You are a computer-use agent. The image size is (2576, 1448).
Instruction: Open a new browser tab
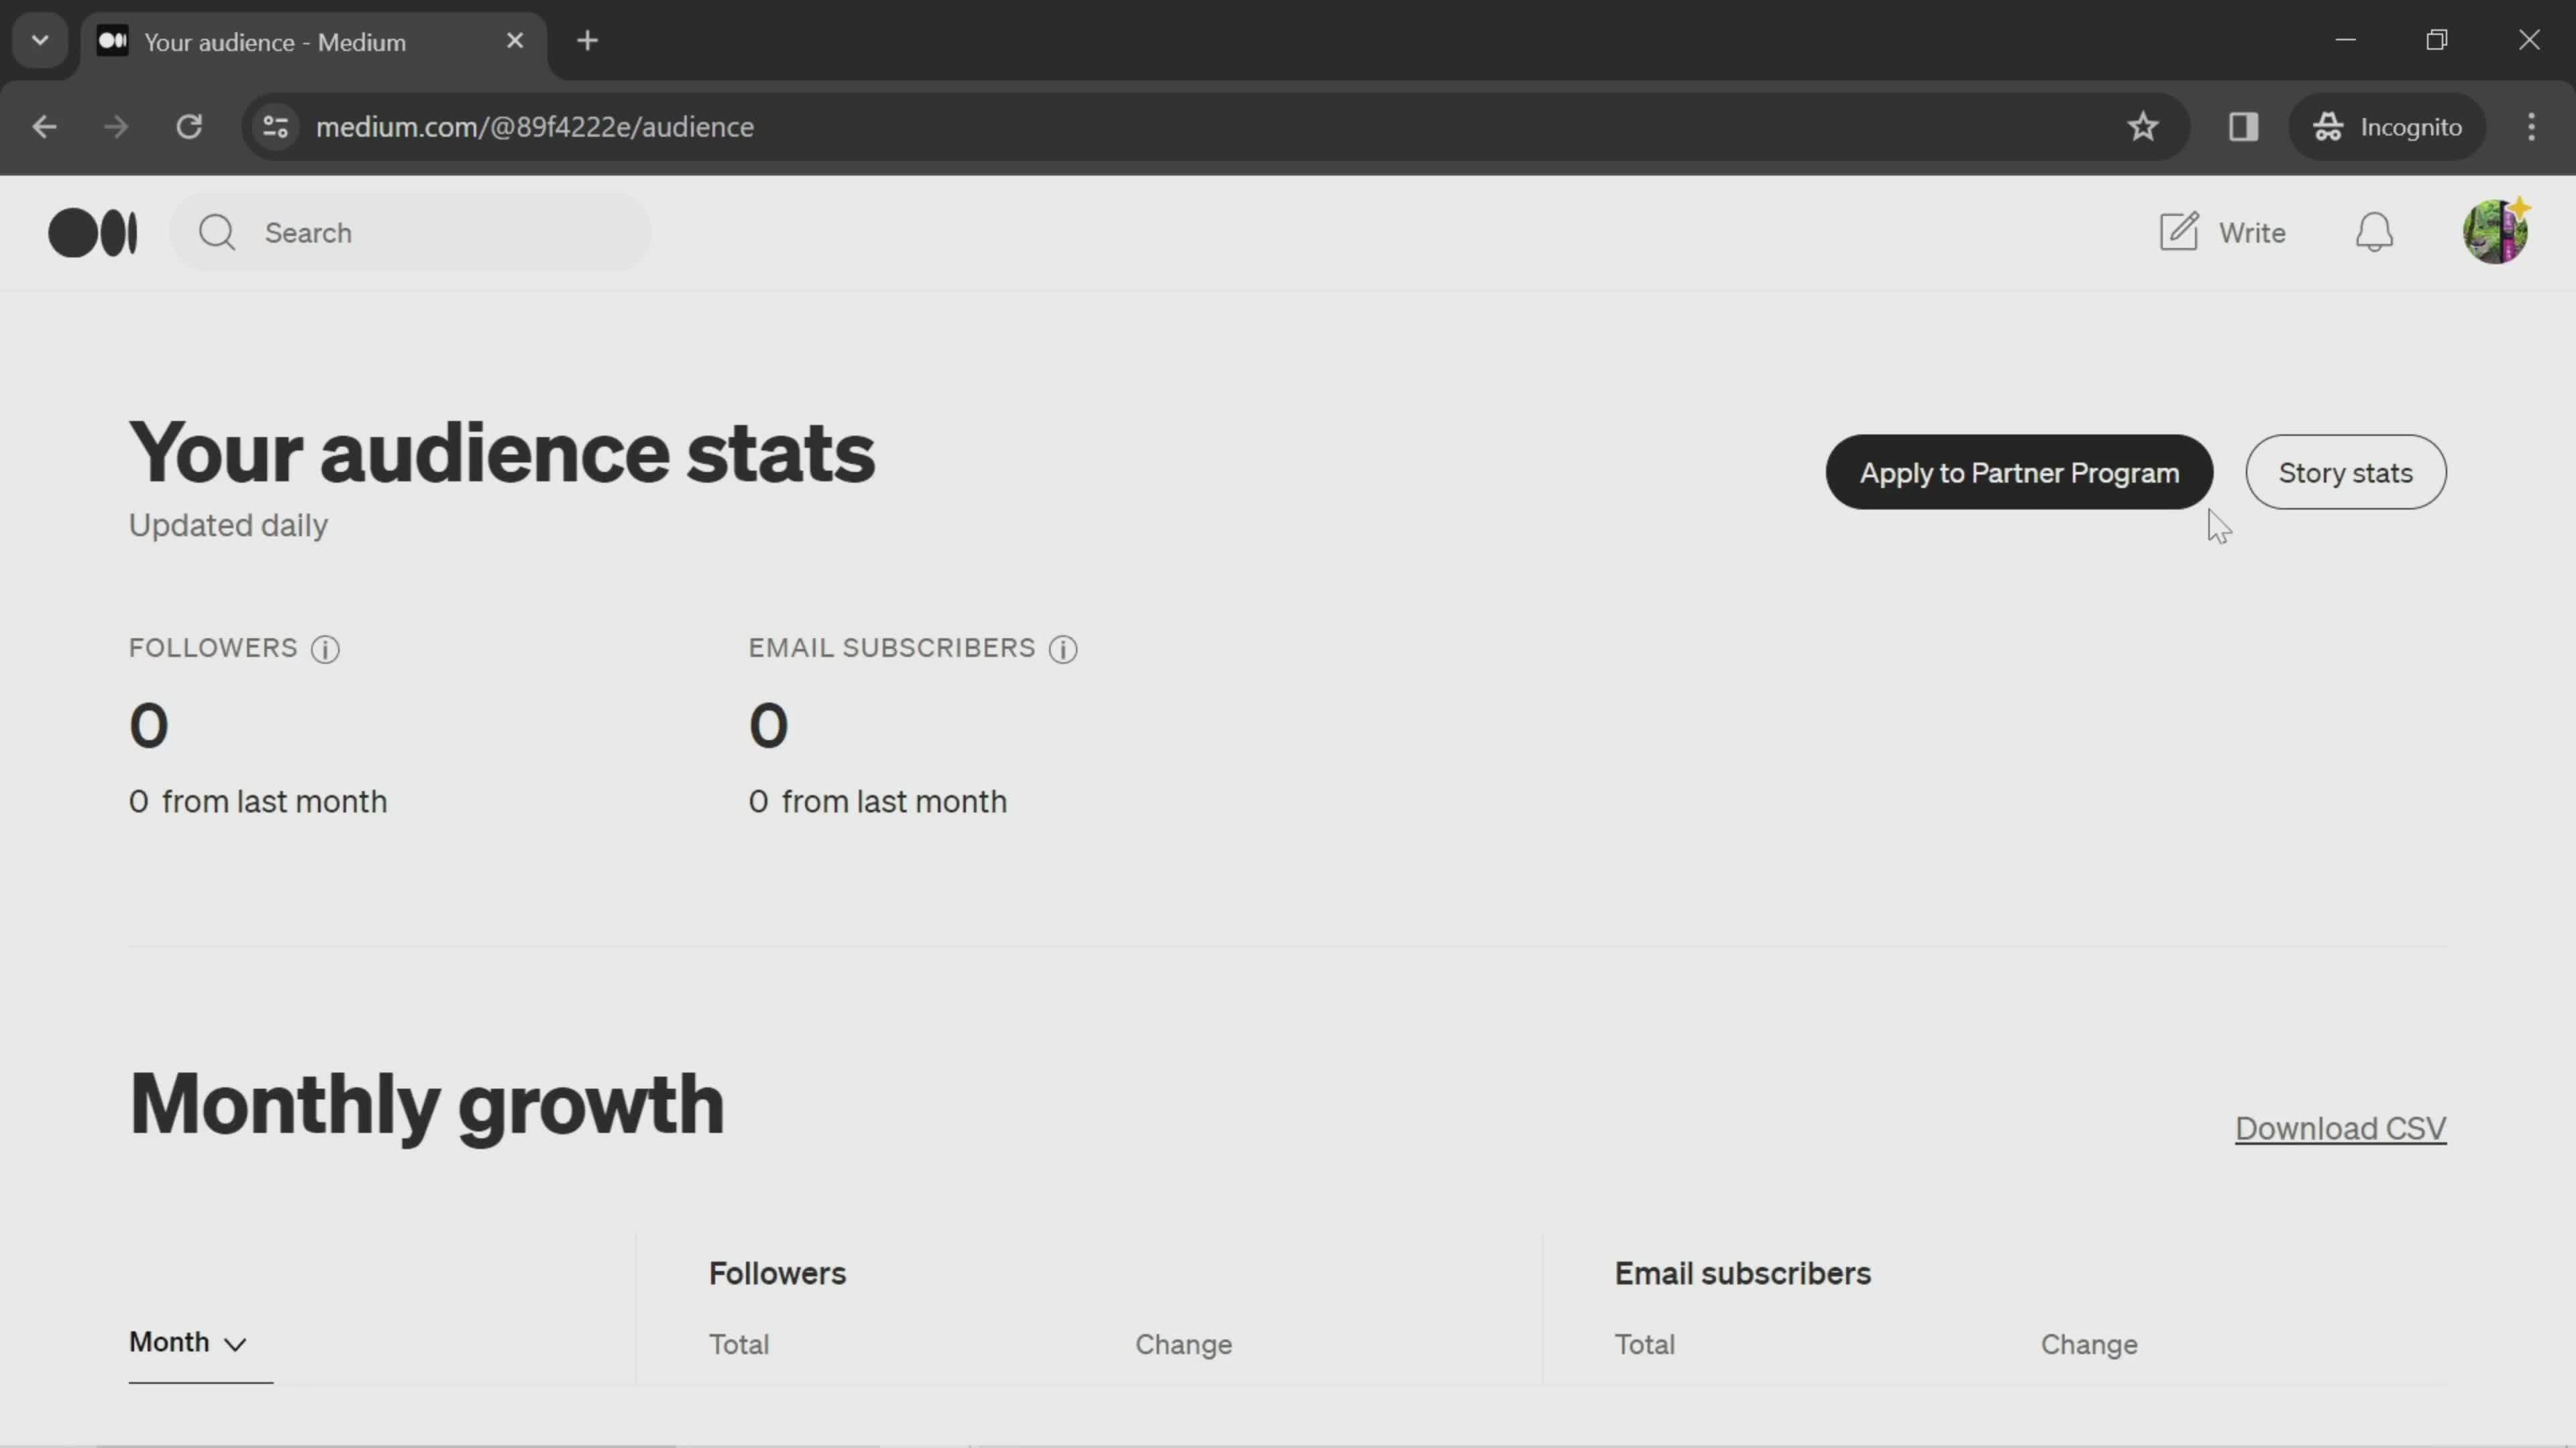pyautogui.click(x=588, y=41)
